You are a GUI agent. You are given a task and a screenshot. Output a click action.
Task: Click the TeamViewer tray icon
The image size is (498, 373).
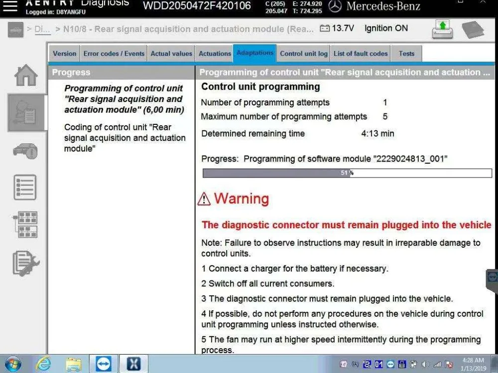click(x=390, y=365)
